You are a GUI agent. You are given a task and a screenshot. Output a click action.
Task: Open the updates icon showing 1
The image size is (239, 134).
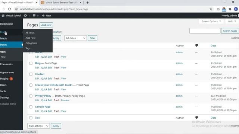click(x=27, y=16)
